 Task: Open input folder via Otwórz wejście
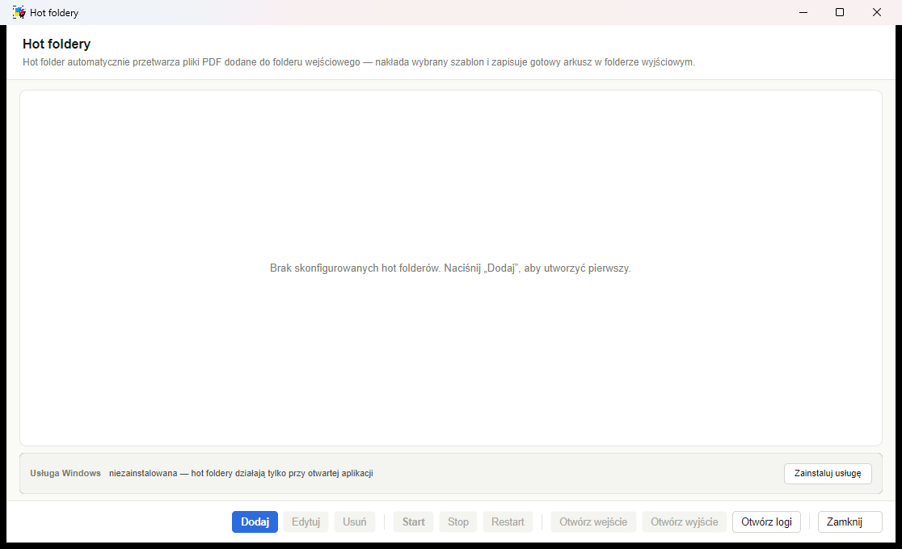click(594, 522)
